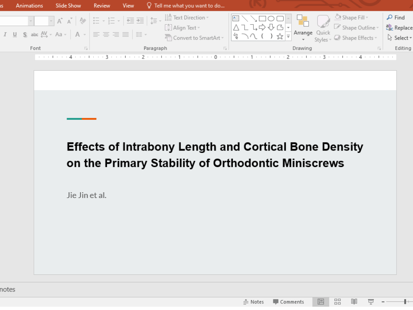The width and height of the screenshot is (413, 310).
Task: Switch to Slide Sorter view
Action: pyautogui.click(x=337, y=302)
